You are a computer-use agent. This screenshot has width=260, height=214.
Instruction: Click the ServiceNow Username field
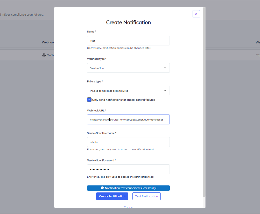point(128,142)
